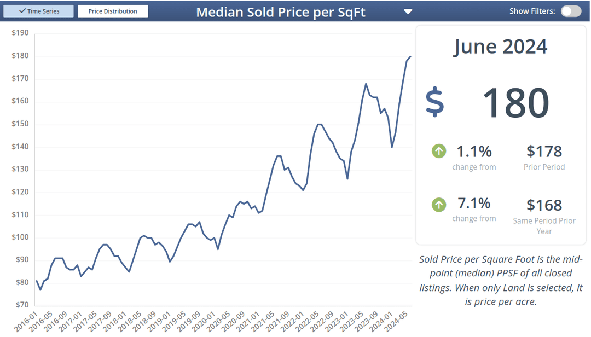The image size is (591, 337).
Task: Click the 1.1% change from link
Action: 474,157
